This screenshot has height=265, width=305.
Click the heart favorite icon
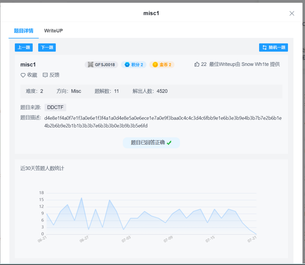(x=23, y=75)
